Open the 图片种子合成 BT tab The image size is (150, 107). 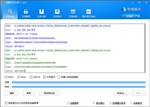(x=88, y=13)
